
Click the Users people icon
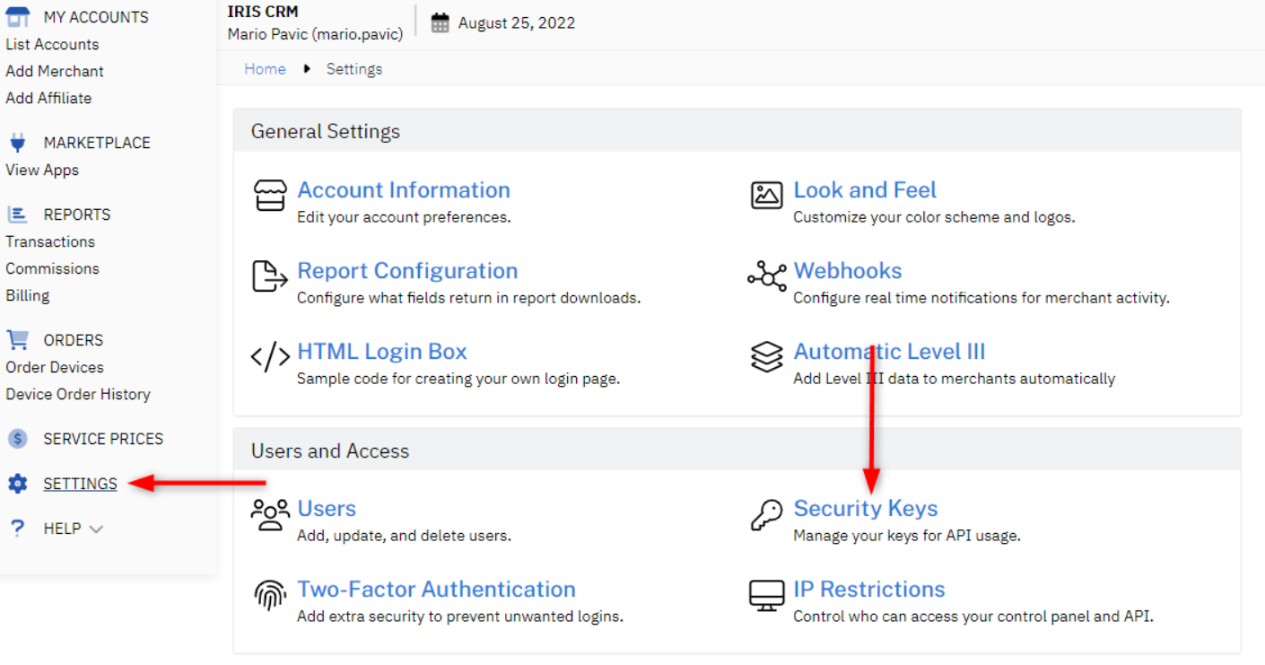[270, 515]
